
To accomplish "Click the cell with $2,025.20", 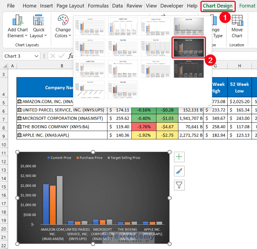I will [239, 101].
